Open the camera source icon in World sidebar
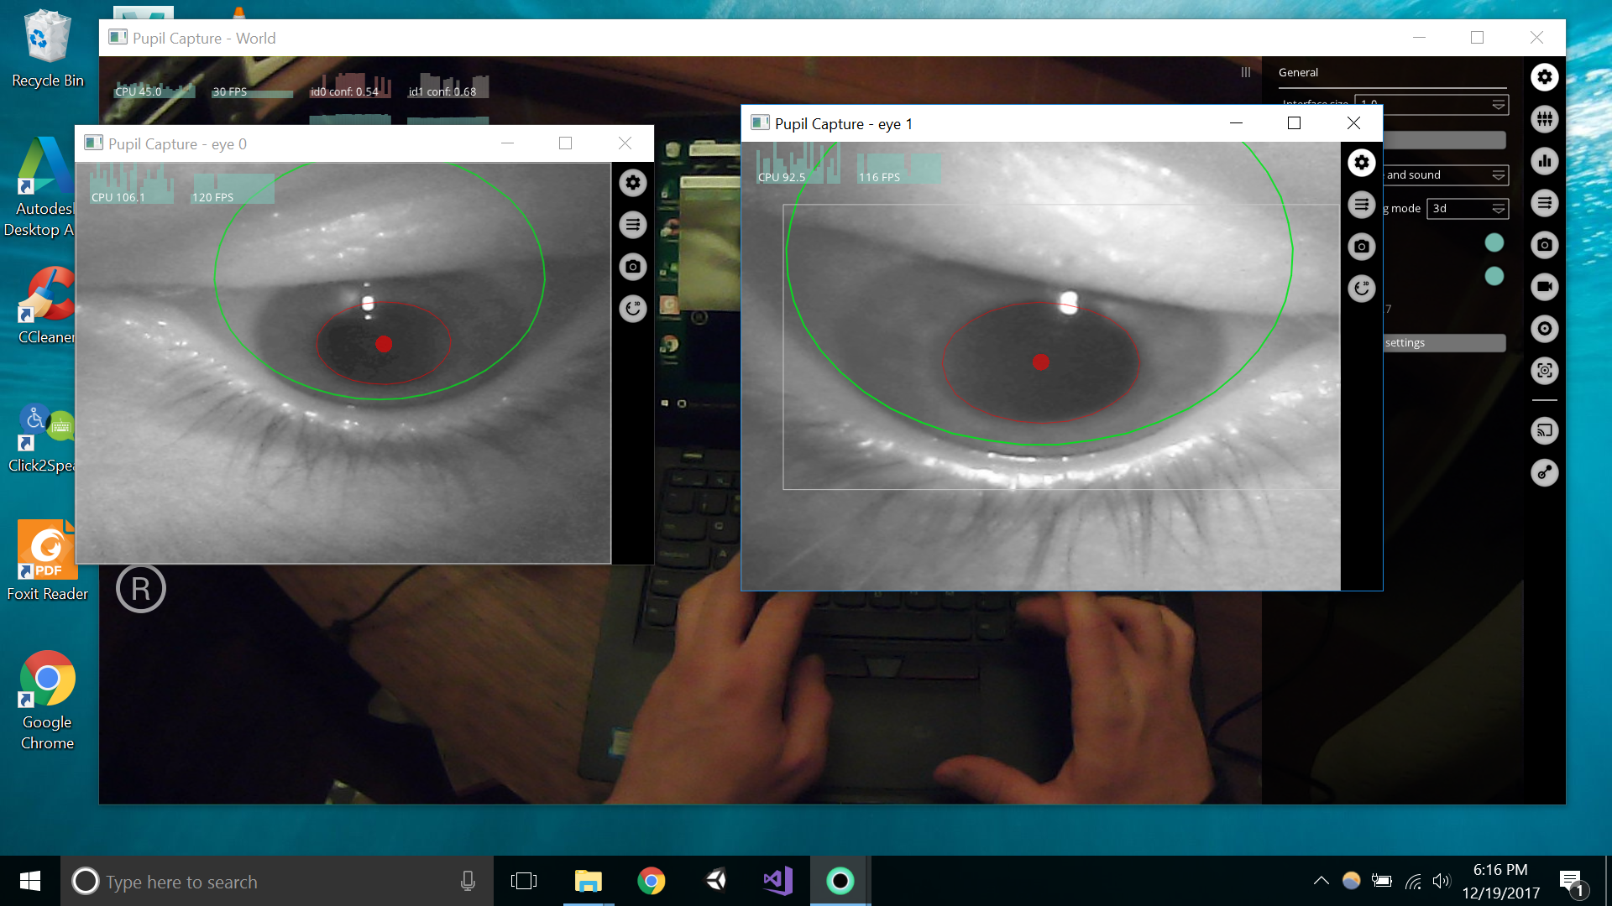The image size is (1612, 906). pos(1545,245)
